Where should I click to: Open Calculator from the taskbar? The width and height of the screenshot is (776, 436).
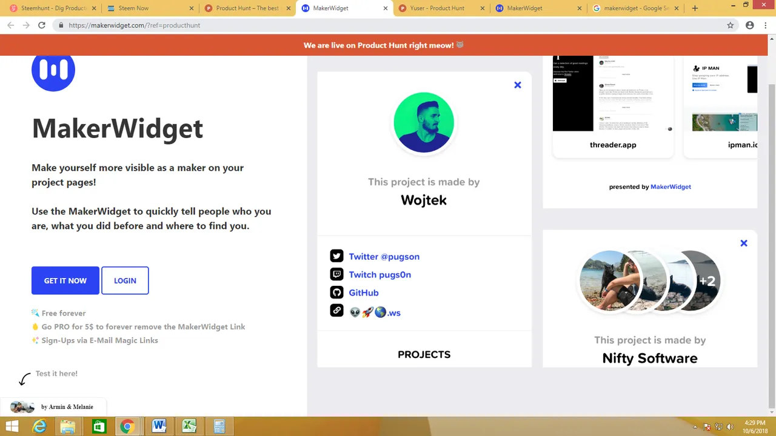pyautogui.click(x=219, y=426)
